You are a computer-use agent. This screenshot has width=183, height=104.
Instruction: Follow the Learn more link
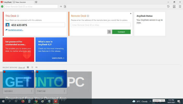point(58,58)
